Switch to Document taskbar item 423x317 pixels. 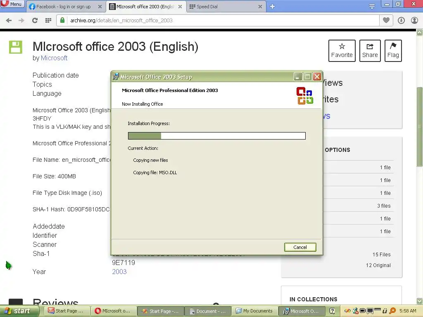pos(208,311)
